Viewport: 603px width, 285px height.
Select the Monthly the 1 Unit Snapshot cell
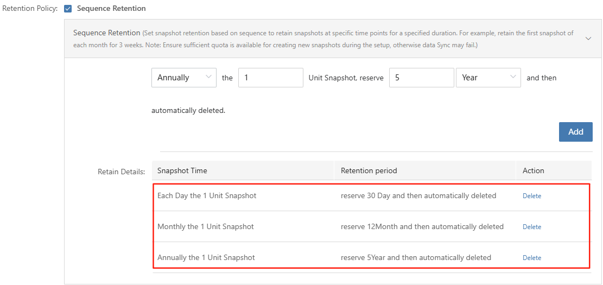(206, 226)
